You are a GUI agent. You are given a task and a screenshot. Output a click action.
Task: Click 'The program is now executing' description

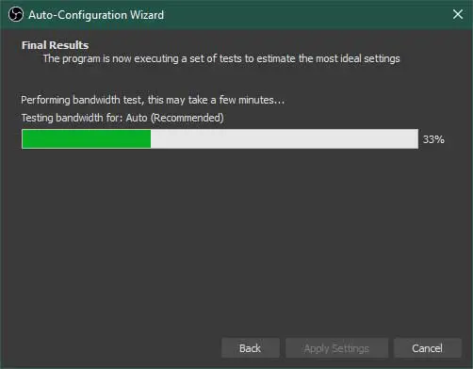[221, 58]
